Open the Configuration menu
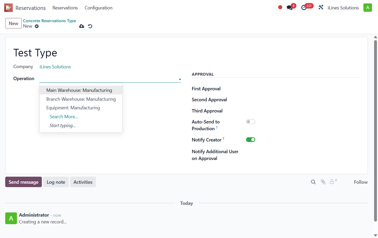378x238 pixels. pos(98,8)
